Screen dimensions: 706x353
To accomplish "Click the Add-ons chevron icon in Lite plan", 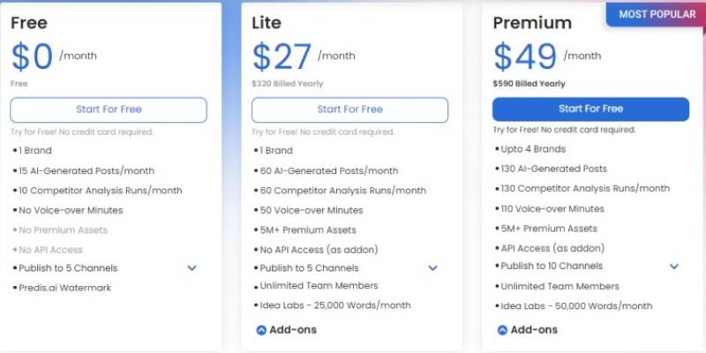I will pyautogui.click(x=261, y=330).
